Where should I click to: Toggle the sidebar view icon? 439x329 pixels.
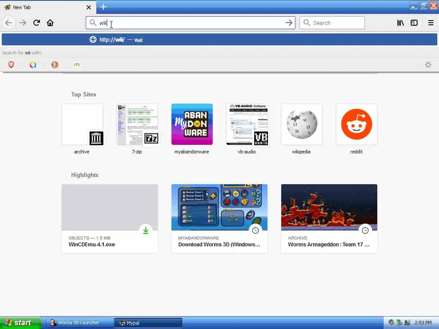pyautogui.click(x=414, y=23)
